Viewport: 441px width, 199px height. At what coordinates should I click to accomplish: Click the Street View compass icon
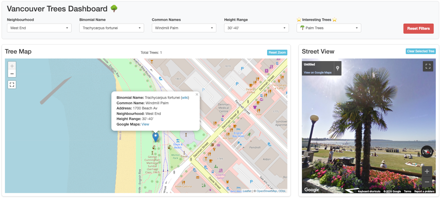427,151
